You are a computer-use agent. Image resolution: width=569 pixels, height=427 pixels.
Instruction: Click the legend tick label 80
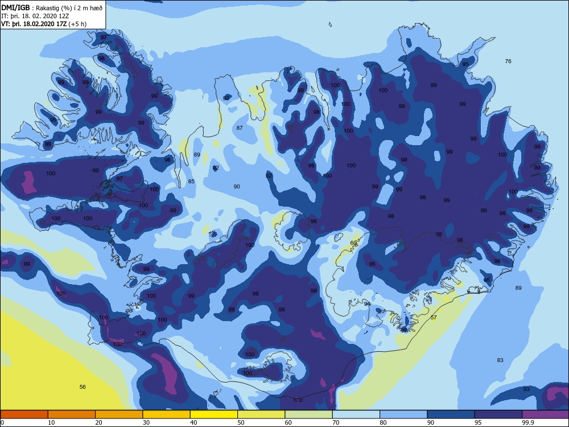(383, 422)
